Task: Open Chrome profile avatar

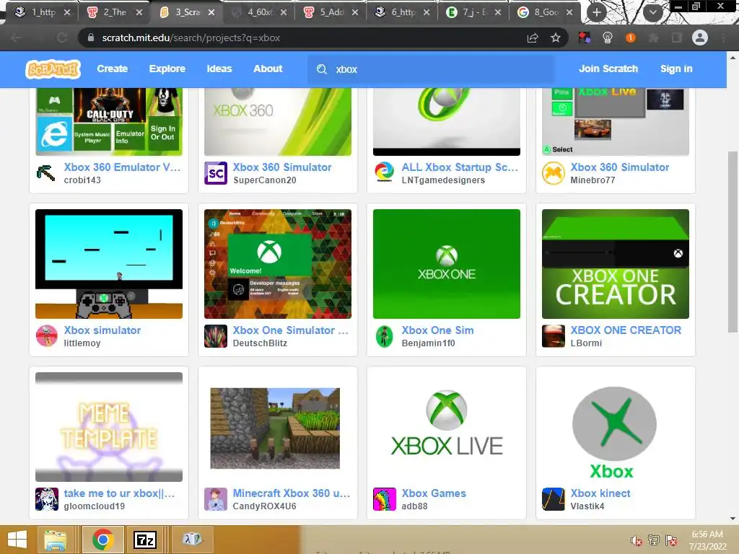Action: [x=700, y=38]
